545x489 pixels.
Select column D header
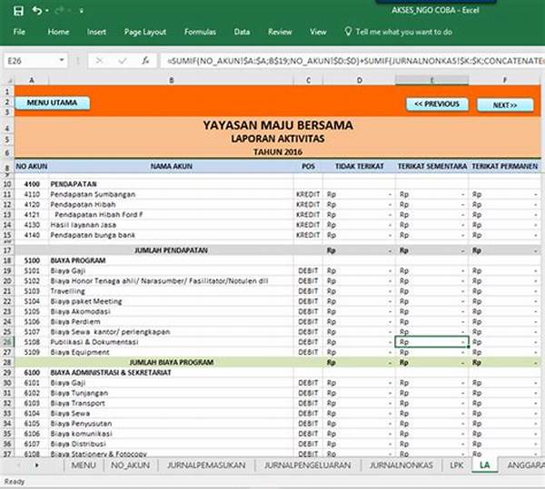tap(360, 80)
